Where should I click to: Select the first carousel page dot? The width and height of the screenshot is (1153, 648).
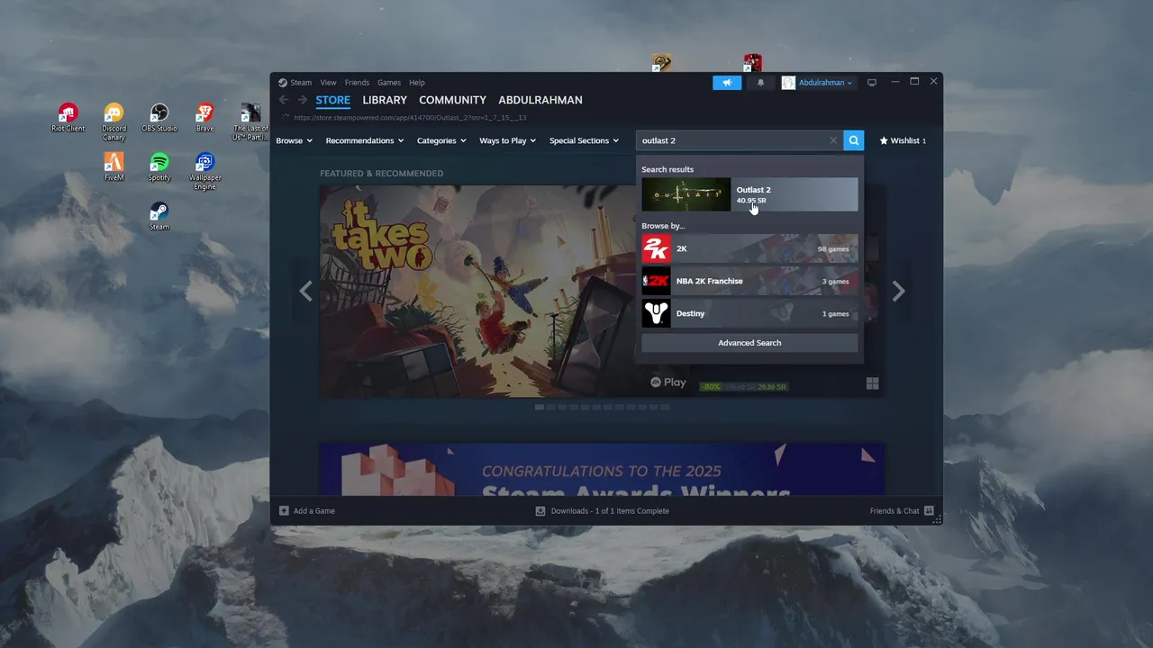(539, 407)
